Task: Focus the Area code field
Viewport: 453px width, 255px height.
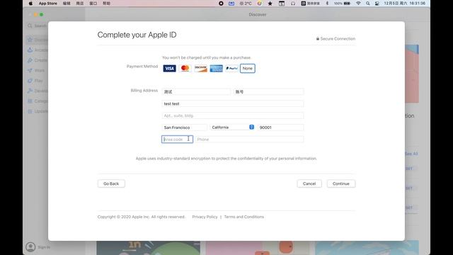Action: click(x=177, y=139)
